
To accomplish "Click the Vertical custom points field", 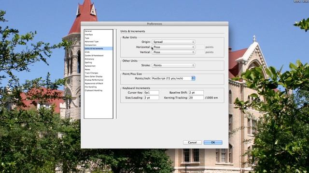I will tap(200, 52).
